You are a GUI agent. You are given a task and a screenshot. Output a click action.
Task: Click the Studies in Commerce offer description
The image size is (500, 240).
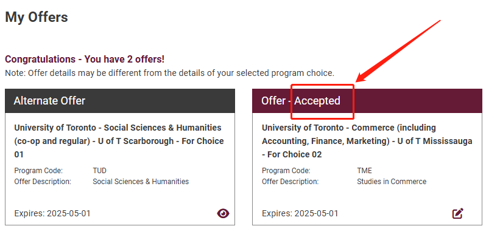(x=392, y=182)
